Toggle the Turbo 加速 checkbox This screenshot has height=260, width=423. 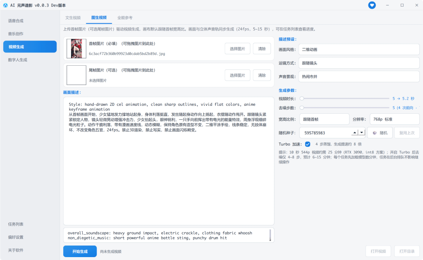(307, 144)
